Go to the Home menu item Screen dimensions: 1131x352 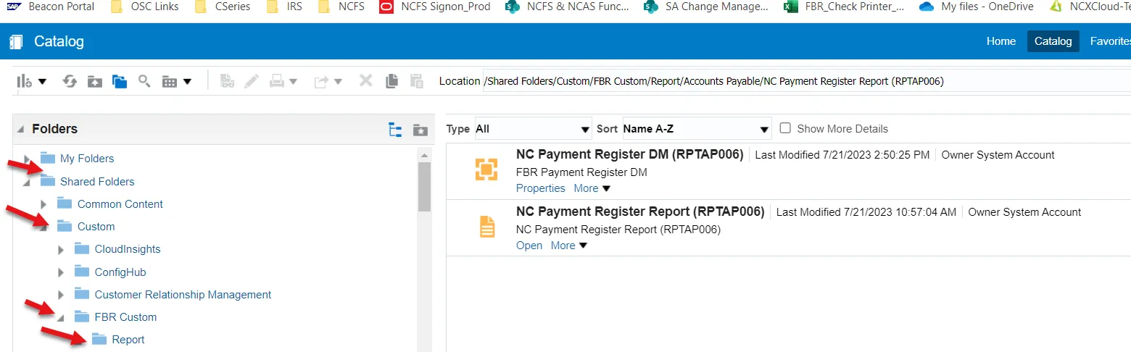click(x=1000, y=41)
